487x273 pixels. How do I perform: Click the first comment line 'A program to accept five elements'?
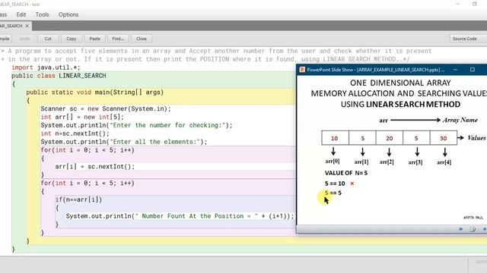[x=216, y=51]
